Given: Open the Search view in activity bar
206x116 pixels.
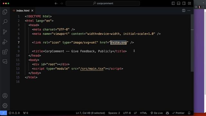Looking at the screenshot, I should pyautogui.click(x=5, y=22).
